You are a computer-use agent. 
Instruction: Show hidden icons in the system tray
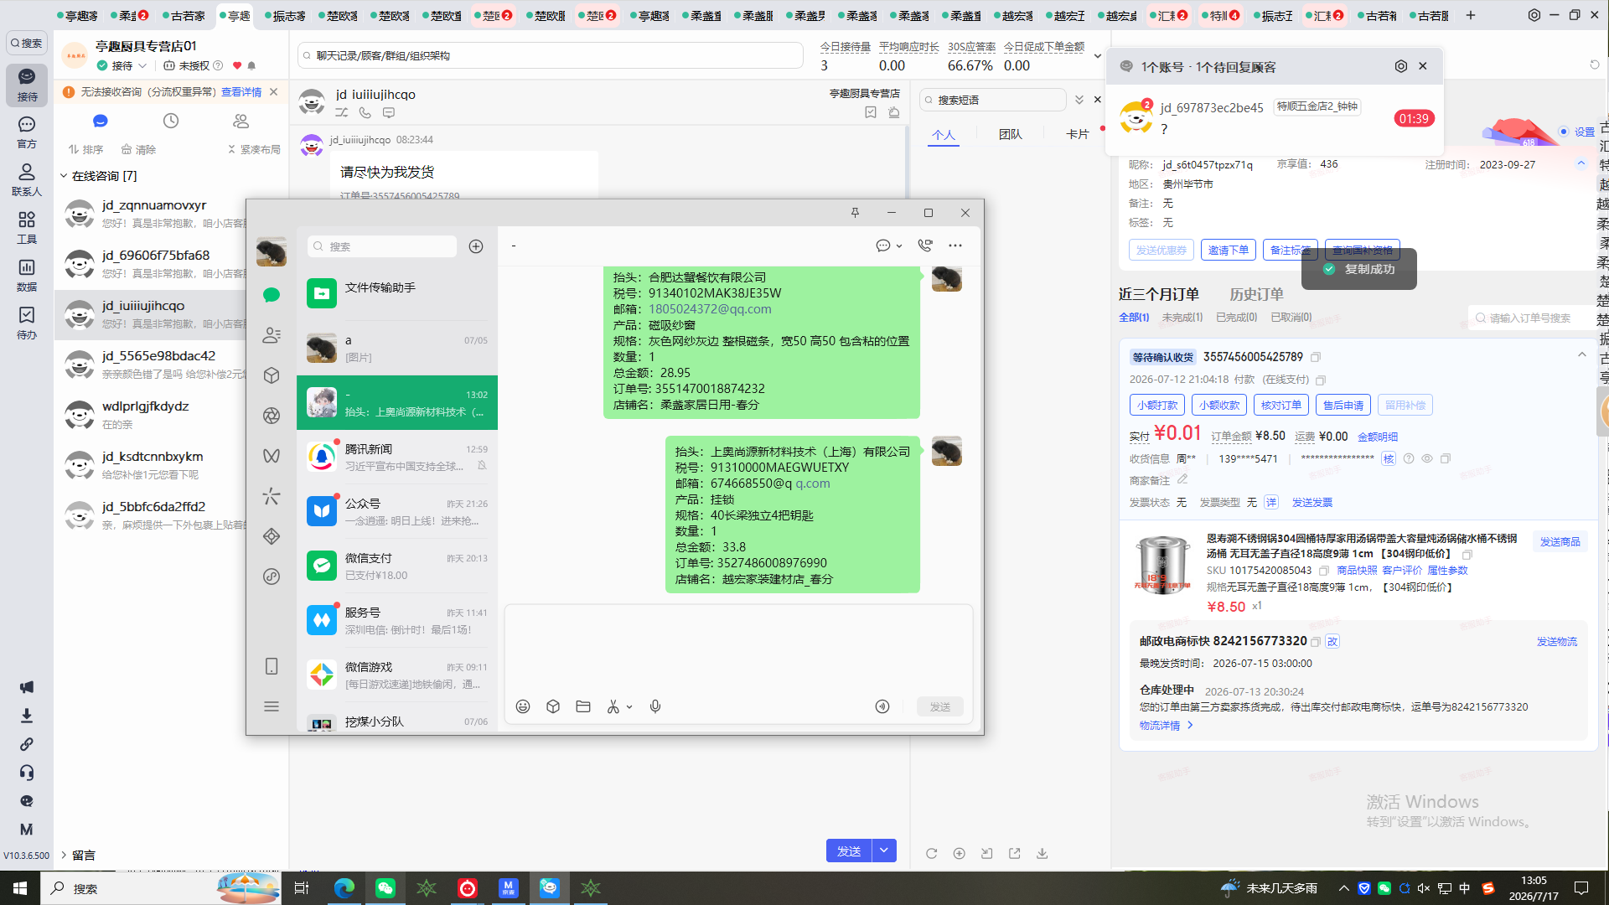(x=1344, y=888)
